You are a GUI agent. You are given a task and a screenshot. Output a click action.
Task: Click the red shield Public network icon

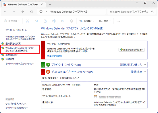pyautogui.click(x=48, y=72)
